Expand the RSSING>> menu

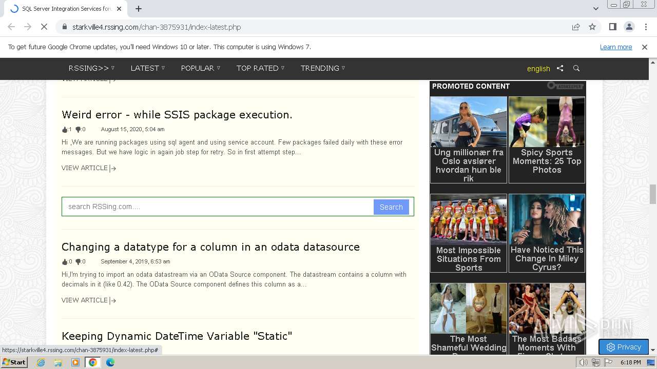92,68
